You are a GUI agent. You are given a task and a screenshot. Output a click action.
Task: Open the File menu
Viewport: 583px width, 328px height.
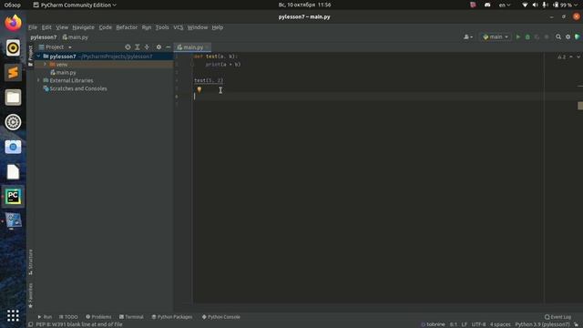33,27
